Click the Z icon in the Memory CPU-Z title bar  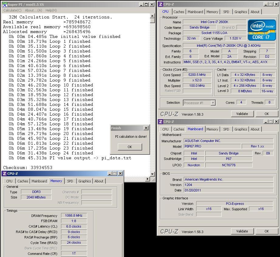[x=5, y=174]
